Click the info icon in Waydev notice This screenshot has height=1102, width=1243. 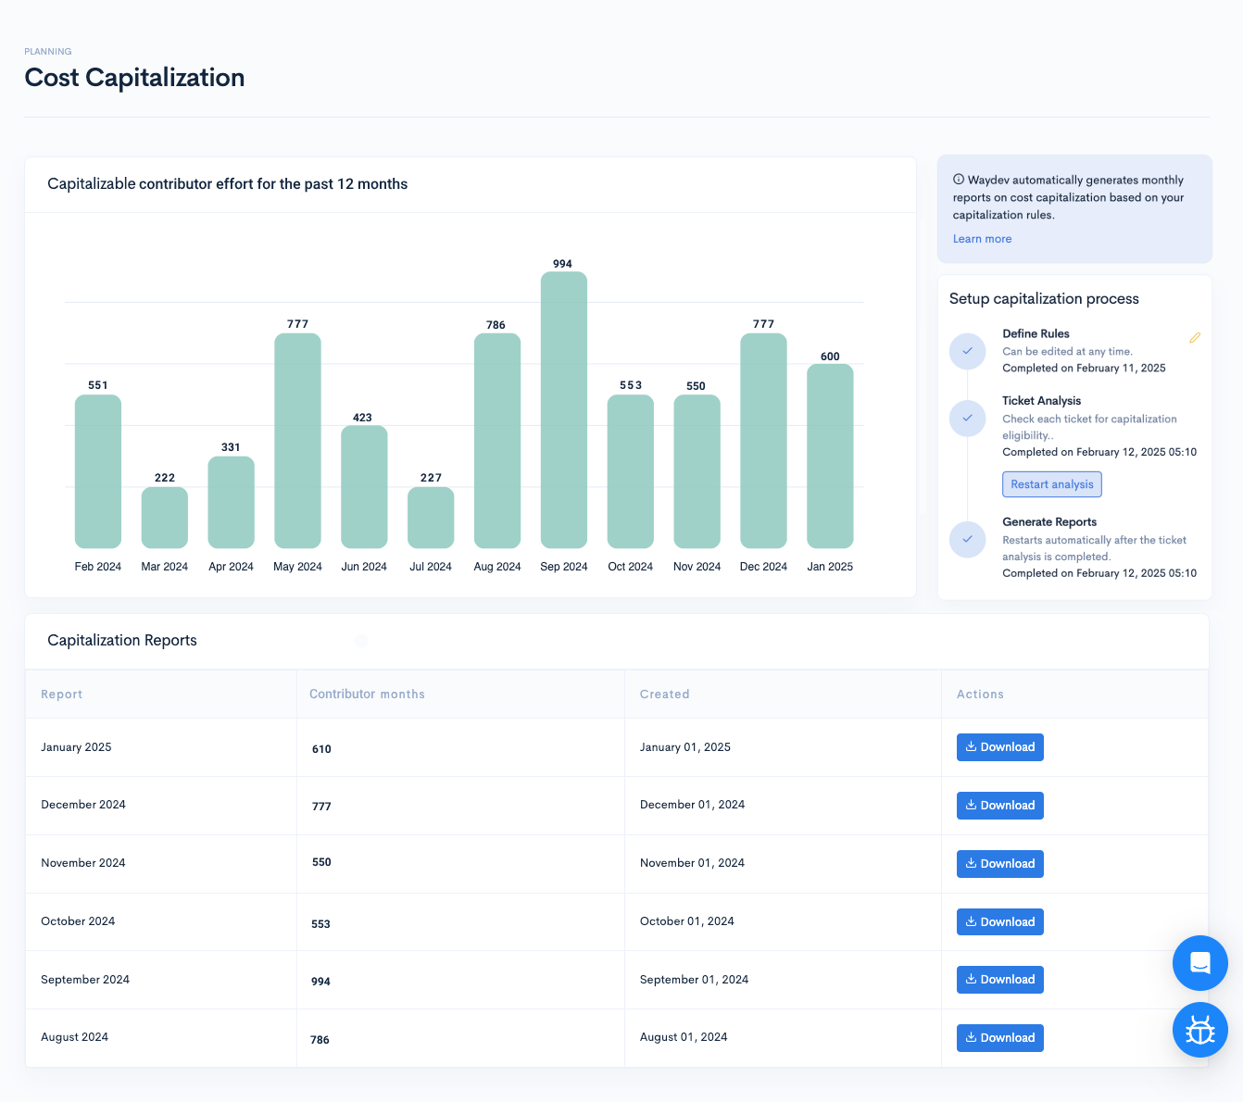pos(959,180)
